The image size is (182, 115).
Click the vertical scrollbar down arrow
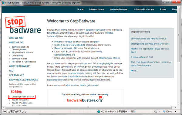[179, 104]
